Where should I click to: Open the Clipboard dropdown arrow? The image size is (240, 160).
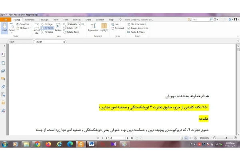pos(30,28)
